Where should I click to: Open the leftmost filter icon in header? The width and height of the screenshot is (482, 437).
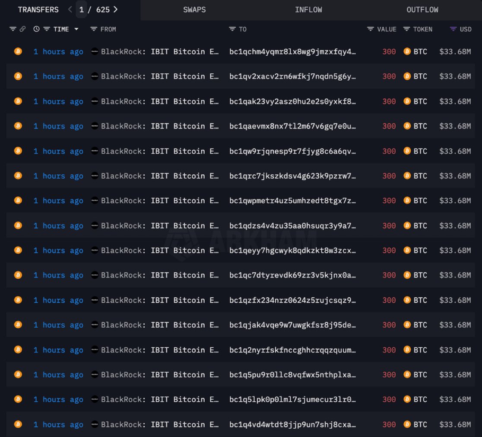point(13,29)
